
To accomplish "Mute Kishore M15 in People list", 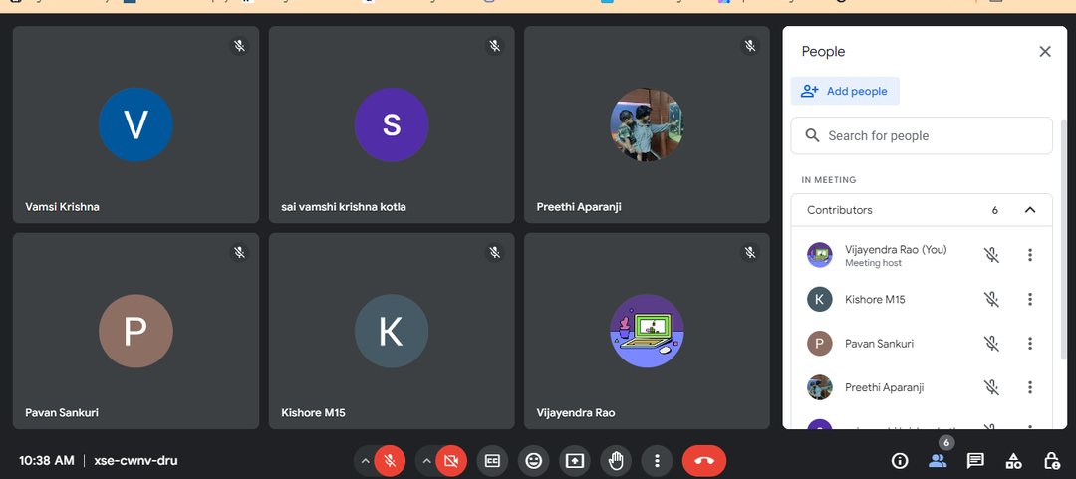I will coord(991,299).
